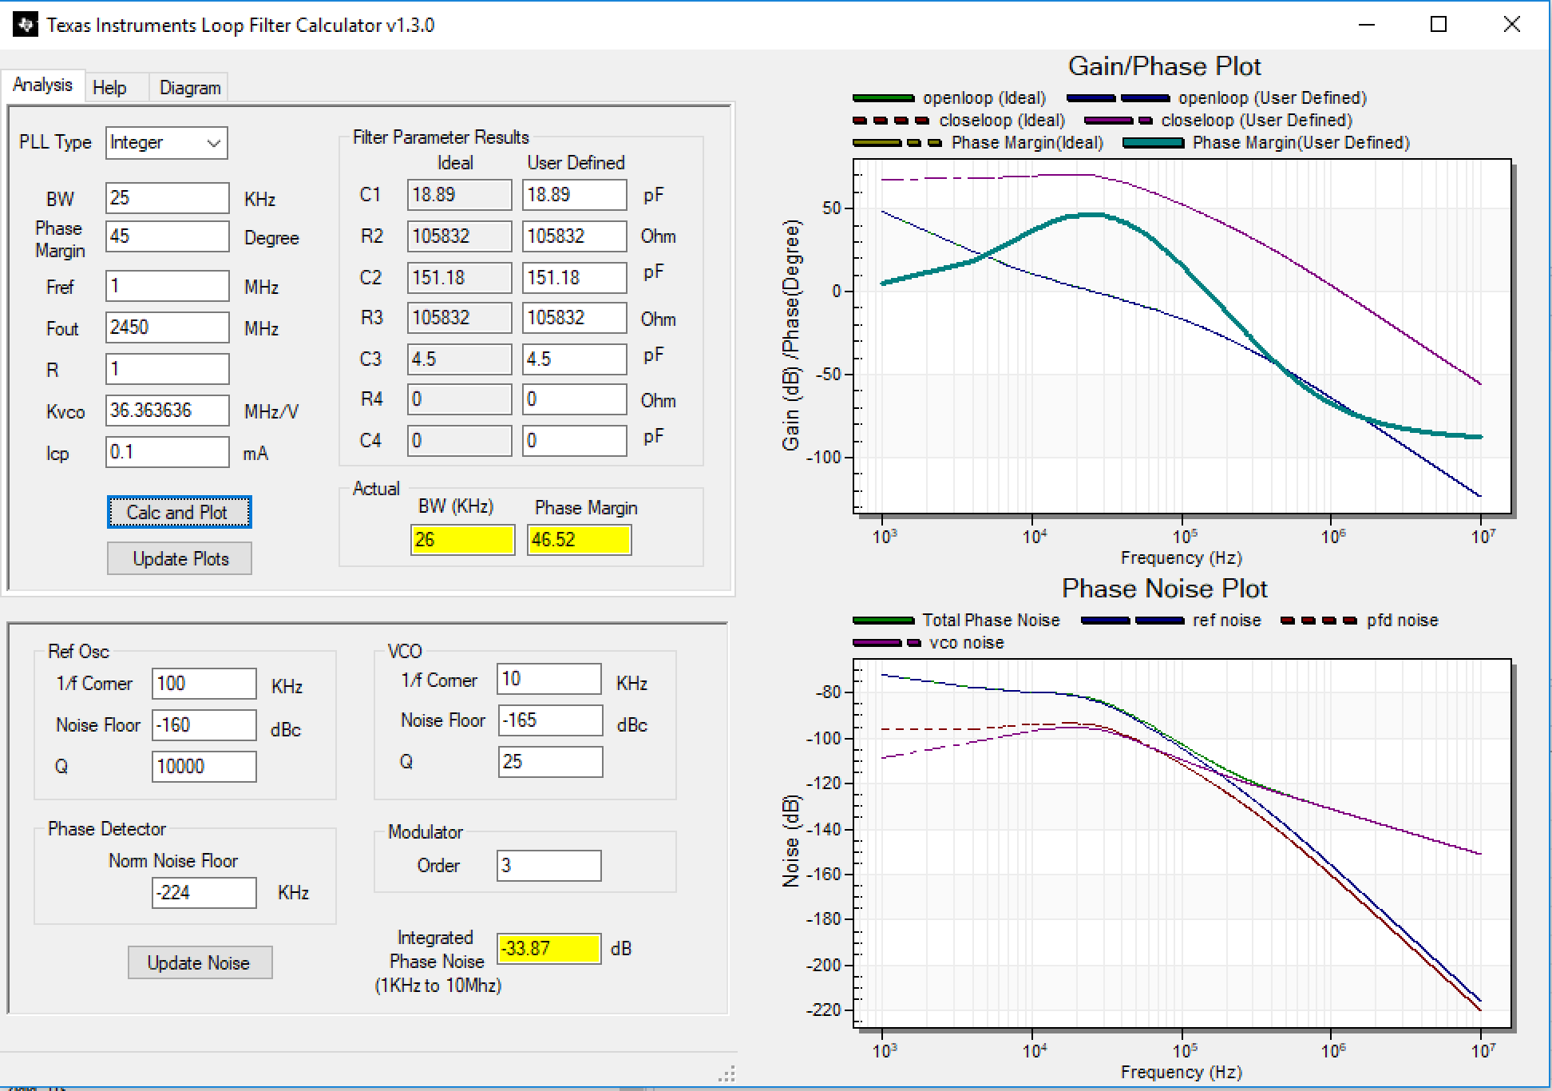Minimize the Loop Filter Calculator window
The image size is (1552, 1091).
pyautogui.click(x=1366, y=25)
